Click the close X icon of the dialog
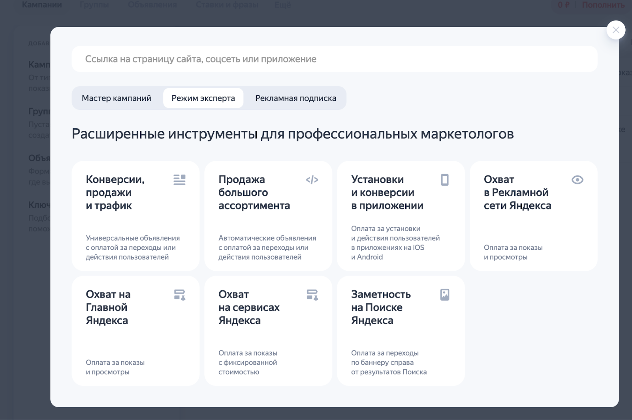The width and height of the screenshot is (632, 420). pos(615,30)
